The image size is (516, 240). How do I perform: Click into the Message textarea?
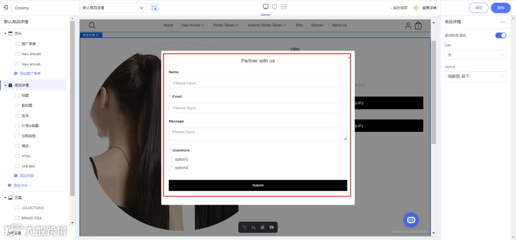[x=258, y=134]
